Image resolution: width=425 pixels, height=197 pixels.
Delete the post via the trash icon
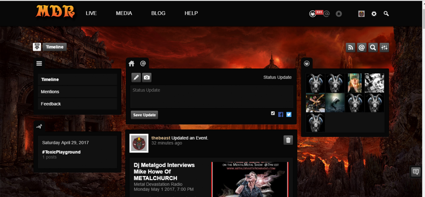tap(288, 140)
